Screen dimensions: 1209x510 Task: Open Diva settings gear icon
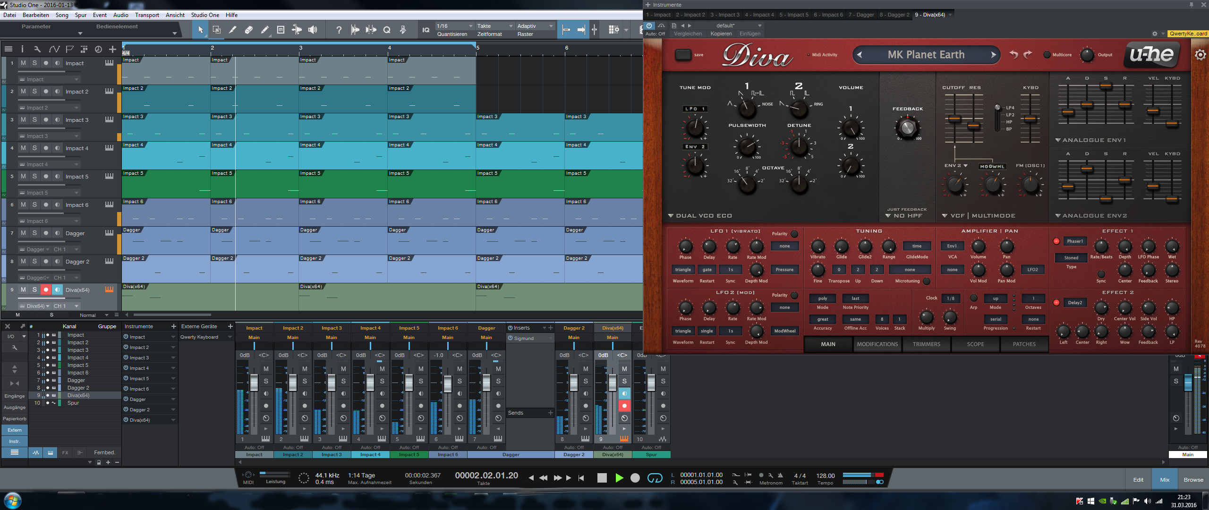1200,55
